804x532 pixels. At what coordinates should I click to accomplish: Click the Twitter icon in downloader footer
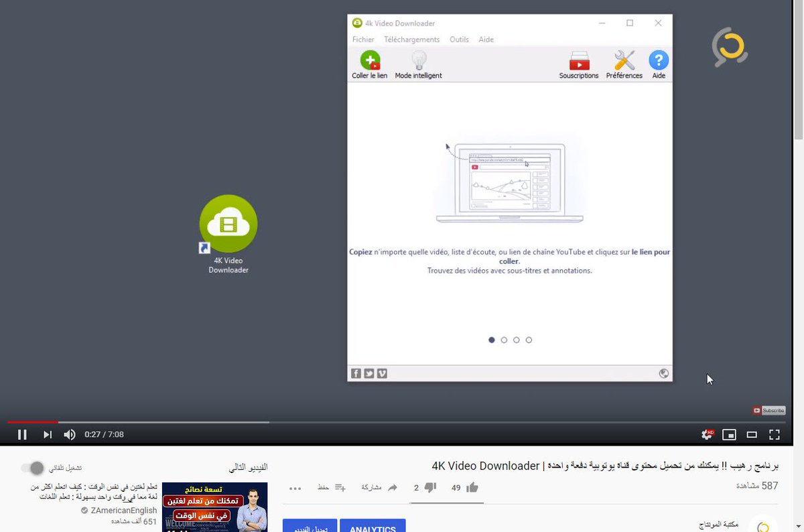tap(369, 374)
